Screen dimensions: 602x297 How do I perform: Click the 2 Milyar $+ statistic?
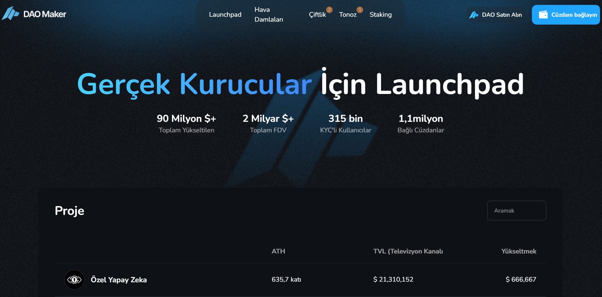pyautogui.click(x=268, y=118)
